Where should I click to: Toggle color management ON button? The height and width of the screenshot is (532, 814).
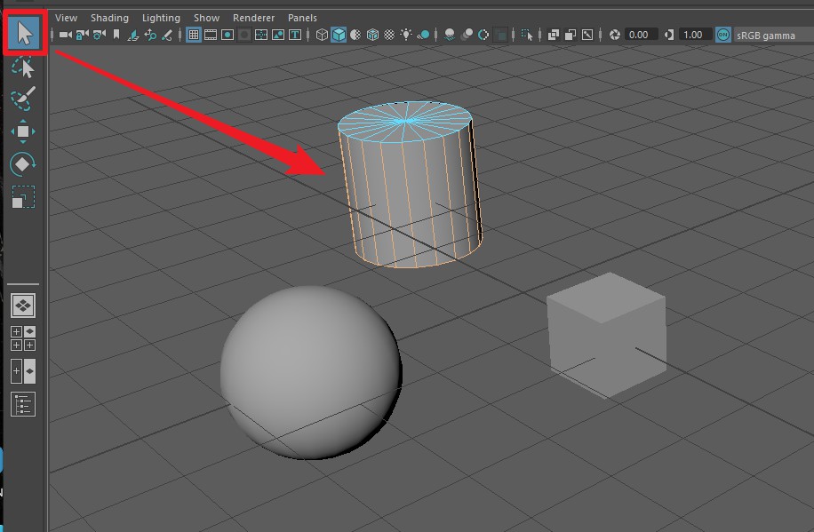point(723,35)
